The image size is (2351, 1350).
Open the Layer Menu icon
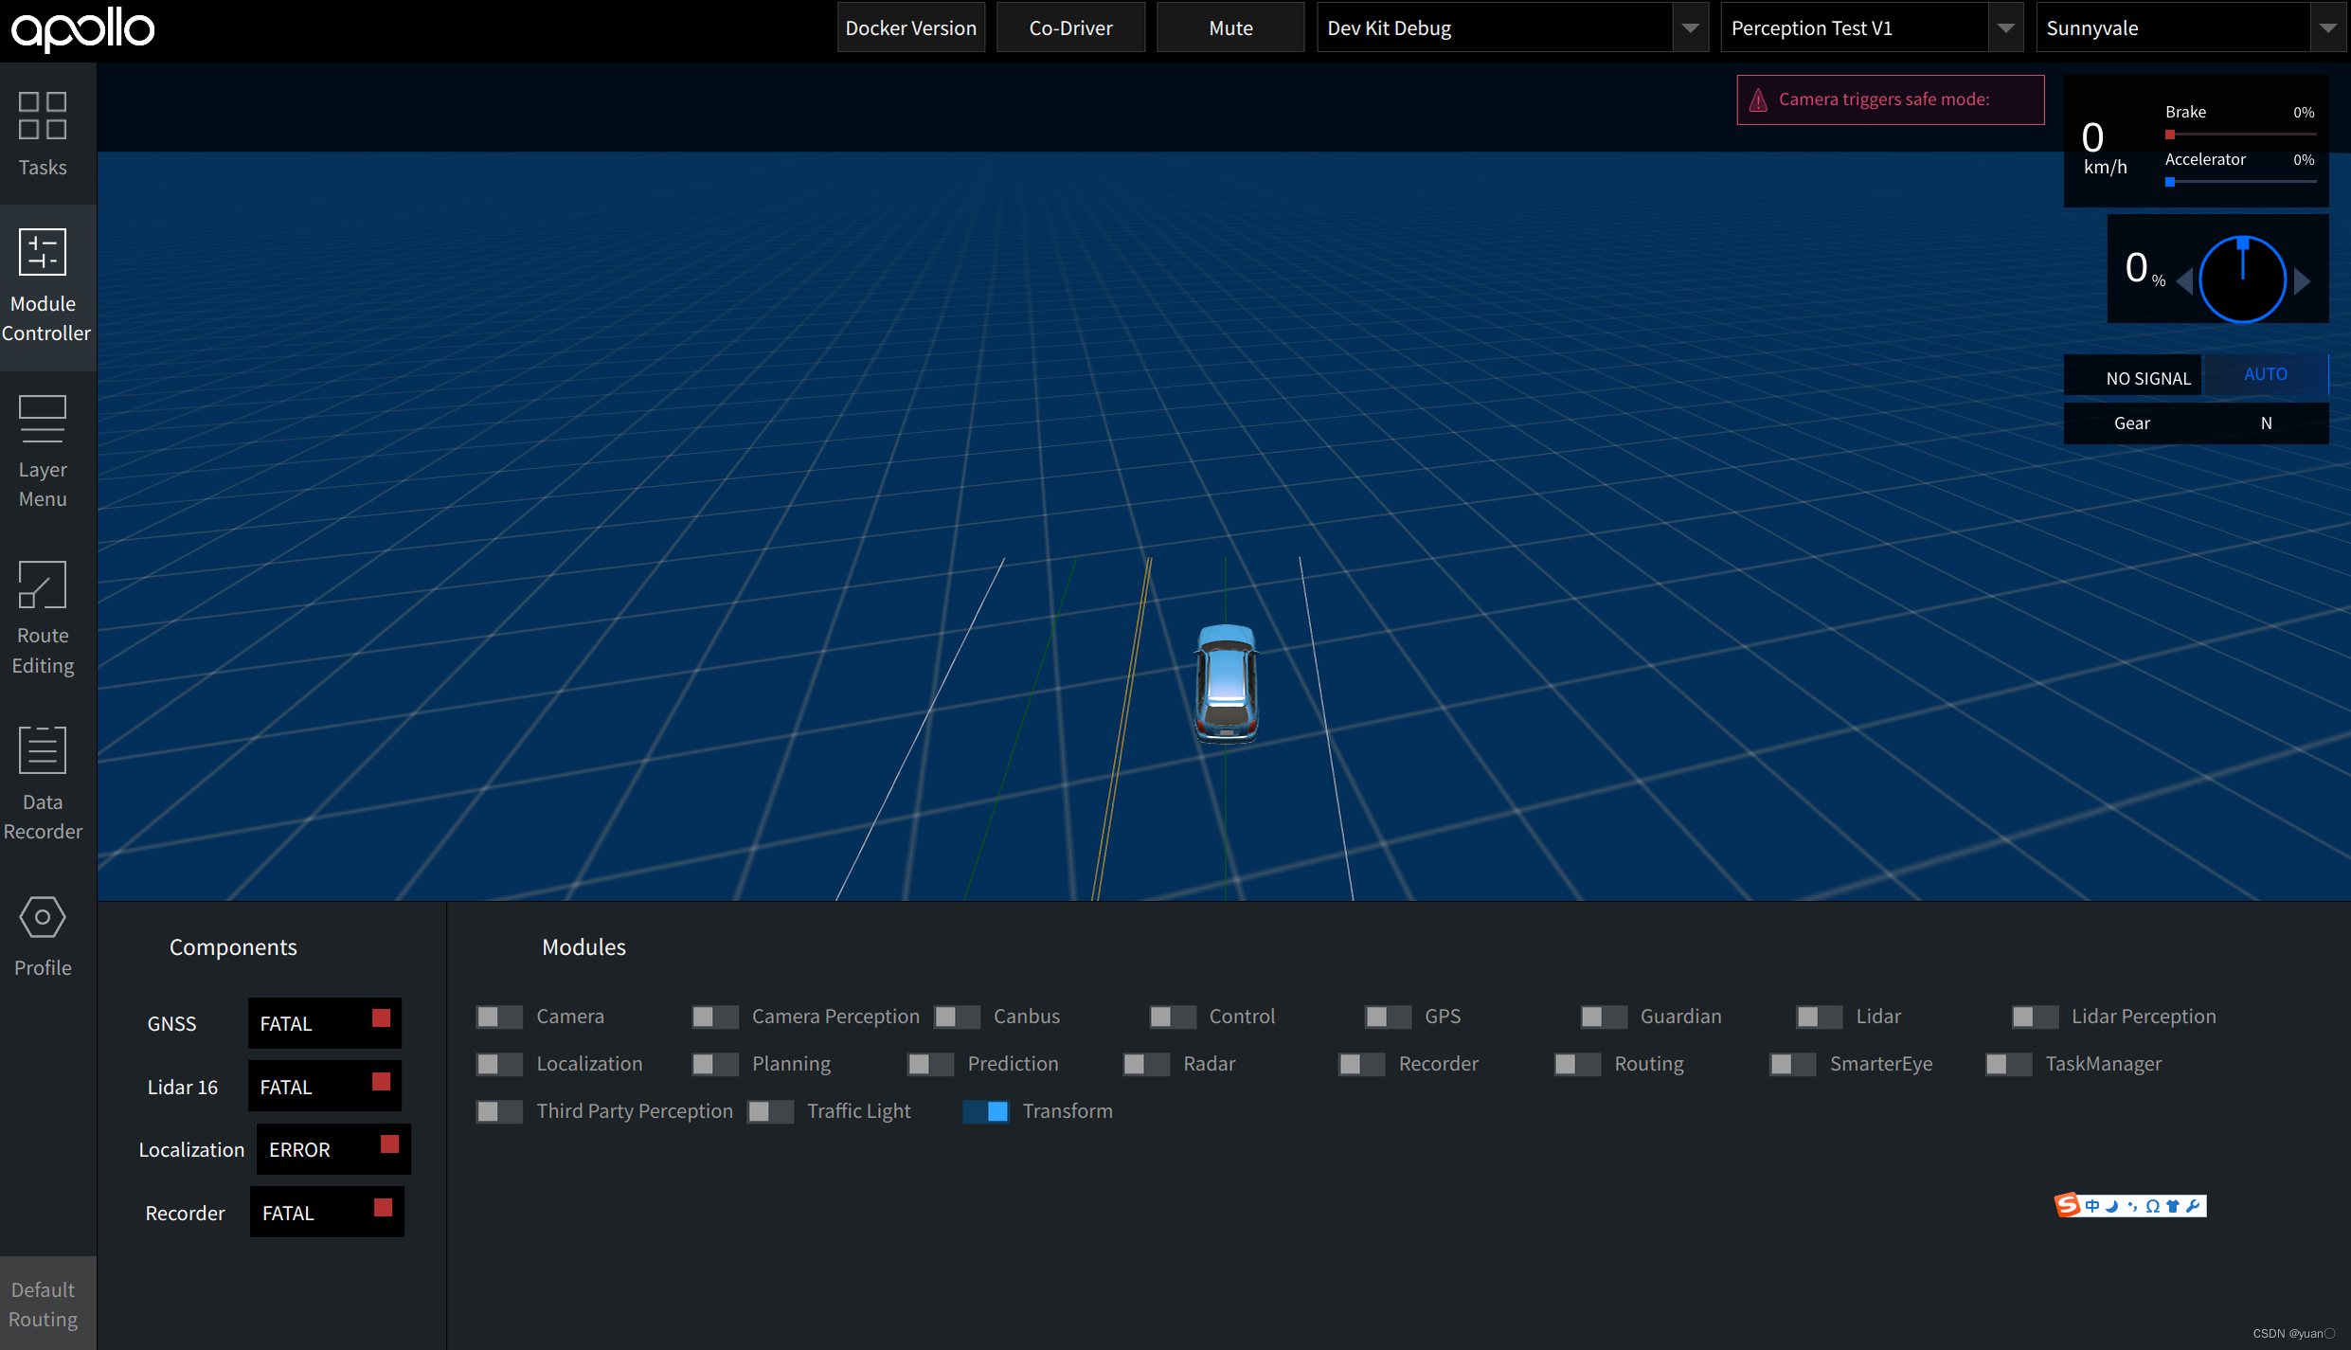point(43,419)
